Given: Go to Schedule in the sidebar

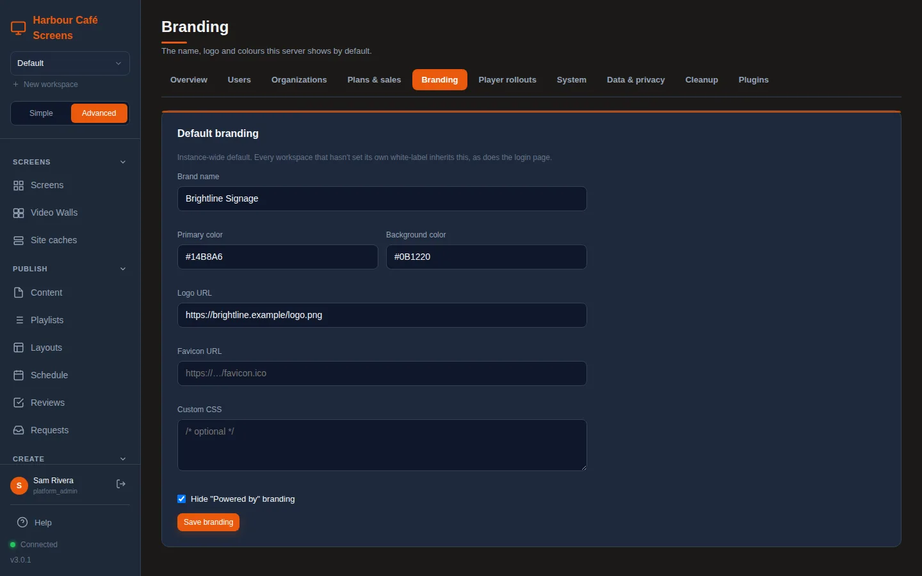Looking at the screenshot, I should coord(70,375).
